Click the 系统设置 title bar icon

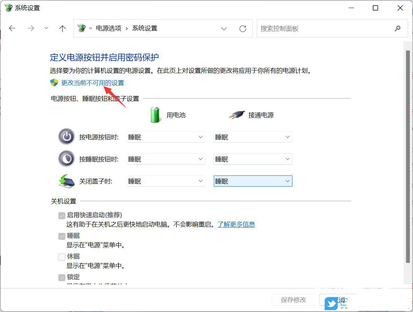point(8,8)
